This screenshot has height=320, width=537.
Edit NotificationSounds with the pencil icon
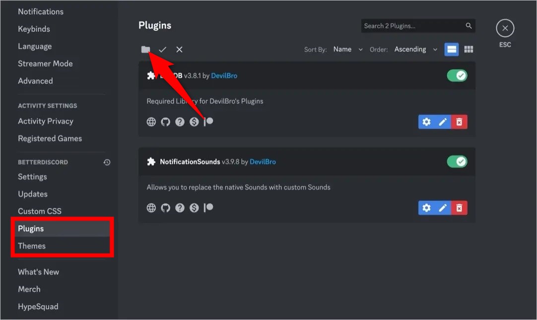(443, 208)
